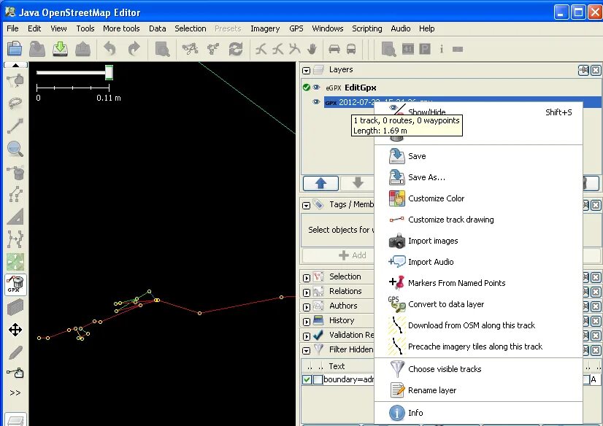Select the node-with-hand tool in left toolbar
The width and height of the screenshot is (603, 426).
click(15, 372)
